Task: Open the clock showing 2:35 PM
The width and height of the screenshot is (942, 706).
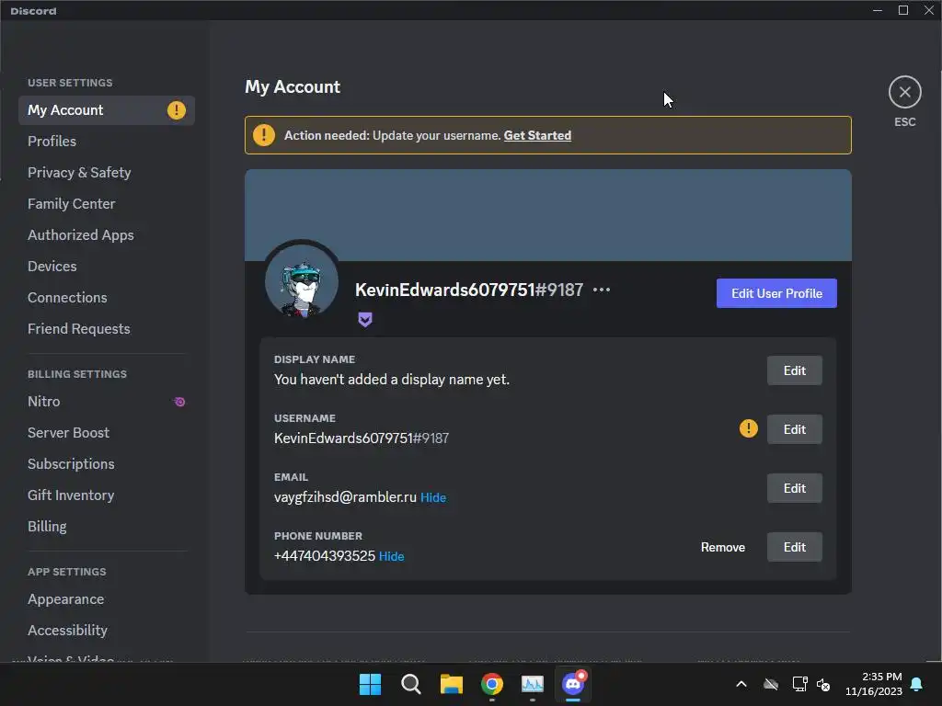Action: coord(874,684)
